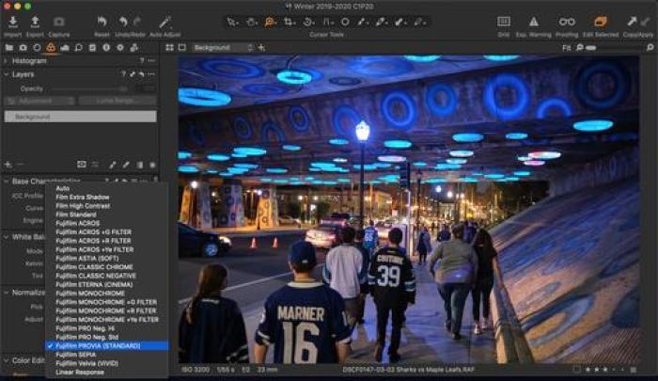The width and height of the screenshot is (658, 381).
Task: Switch viewer to single-view mode
Action: [x=182, y=48]
